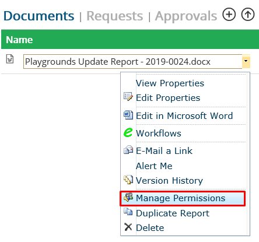Click the Microsoft Word icon in menu
Screen dimensions: 259x242
[128, 115]
